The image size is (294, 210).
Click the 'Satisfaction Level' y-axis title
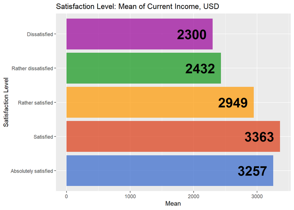click(x=6, y=103)
